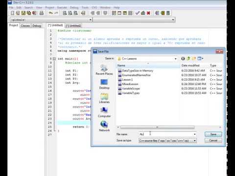
Task: Select Network in the dialog places bar
Action: point(104,126)
